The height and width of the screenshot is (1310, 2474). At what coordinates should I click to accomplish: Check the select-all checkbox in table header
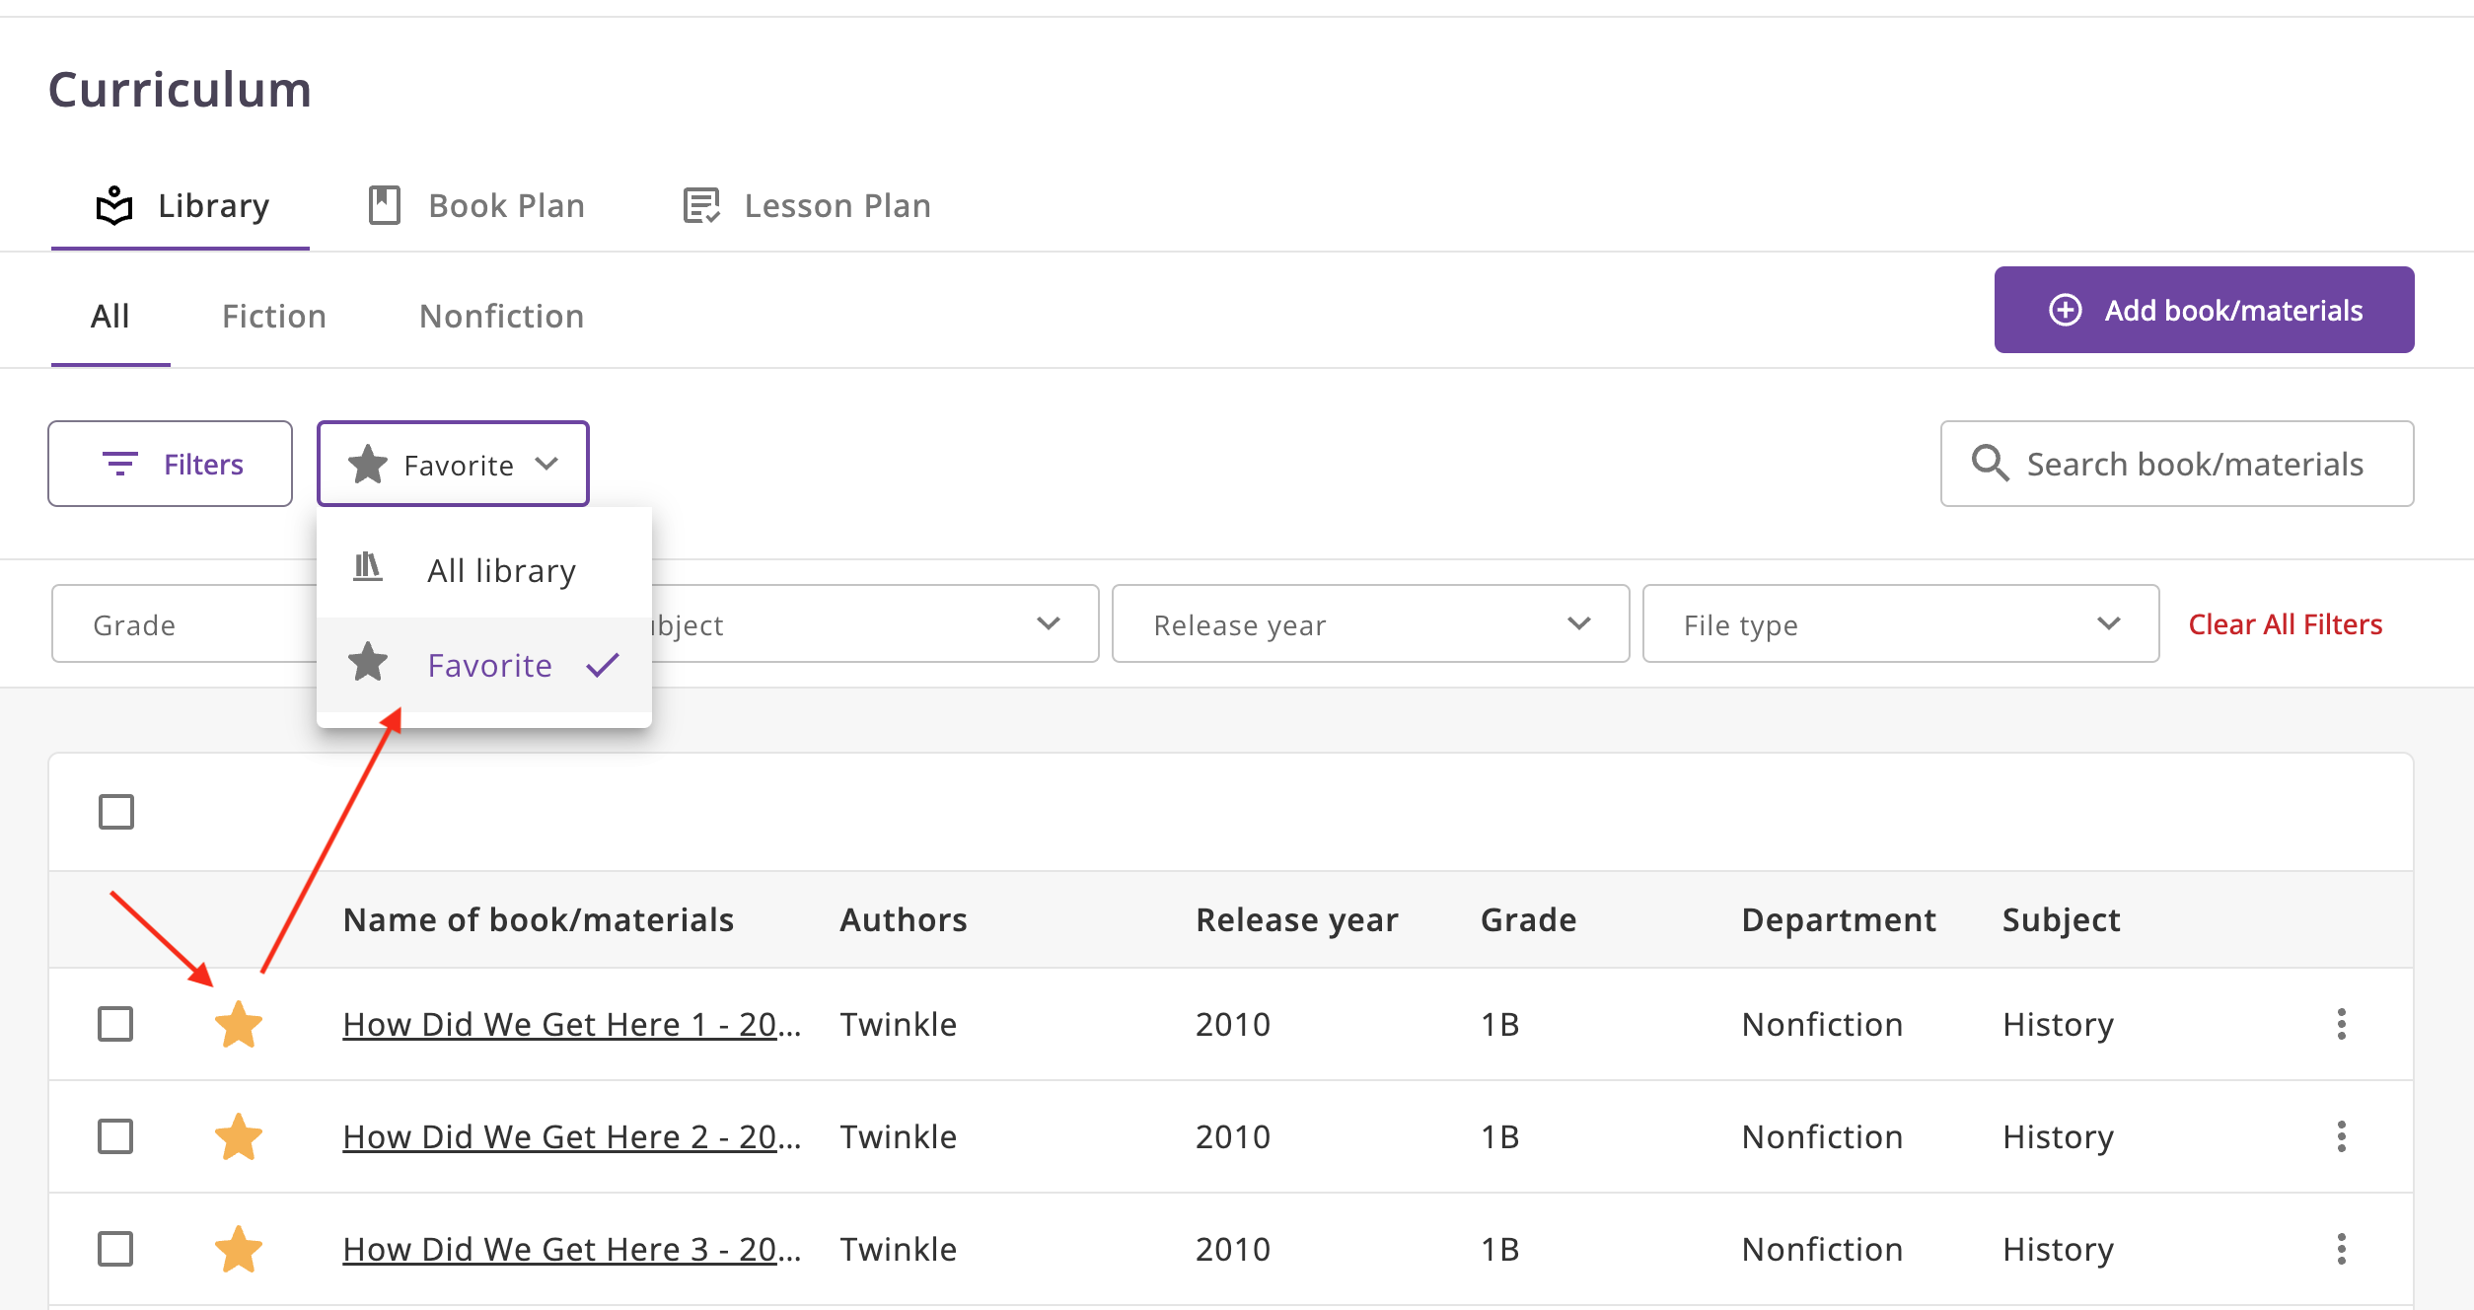coord(116,812)
